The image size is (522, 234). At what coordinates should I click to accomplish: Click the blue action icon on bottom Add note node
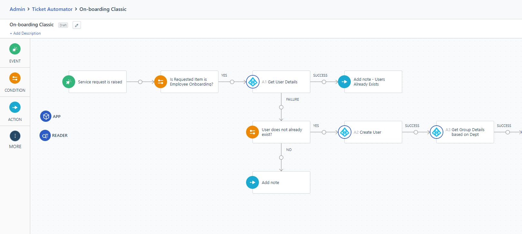coord(252,182)
